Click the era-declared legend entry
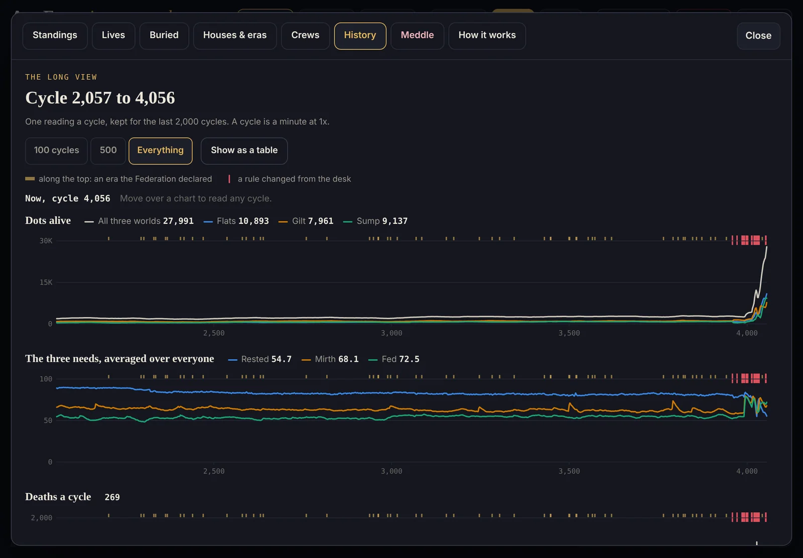This screenshot has width=803, height=558. click(118, 179)
